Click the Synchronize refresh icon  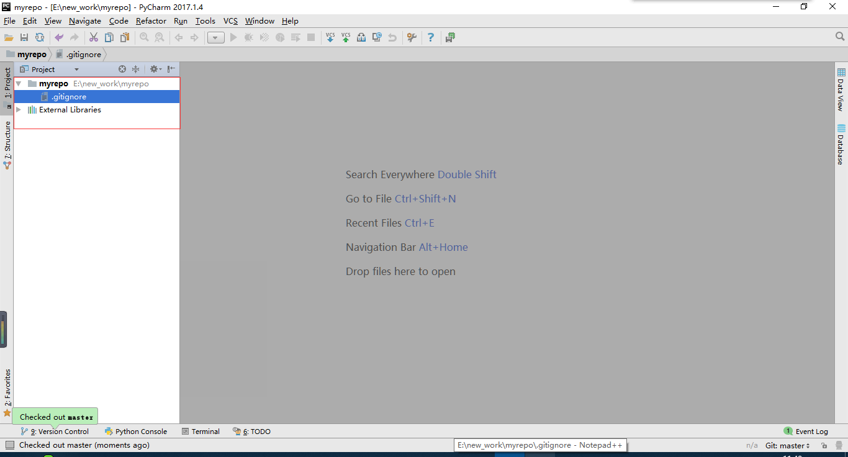[40, 38]
